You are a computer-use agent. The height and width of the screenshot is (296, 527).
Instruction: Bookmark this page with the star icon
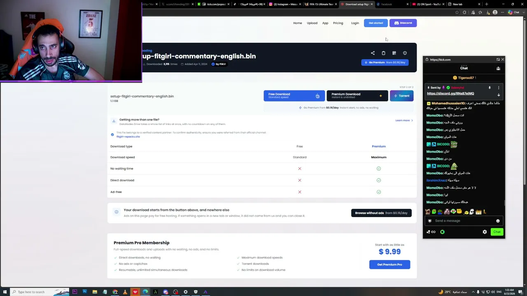click(457, 12)
